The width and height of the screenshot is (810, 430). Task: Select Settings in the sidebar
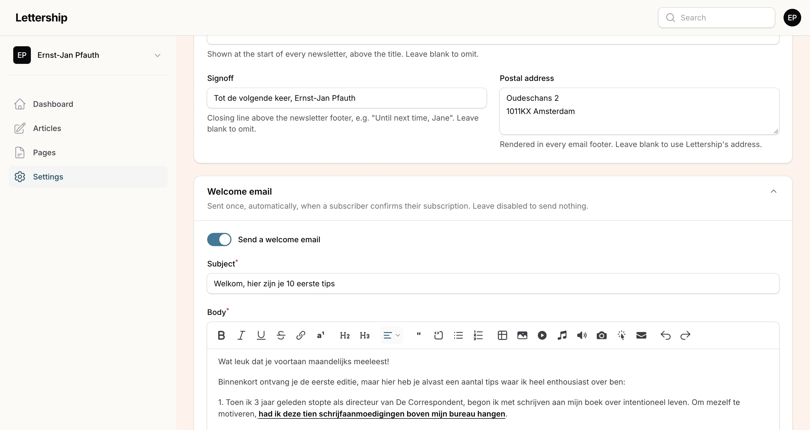88,176
